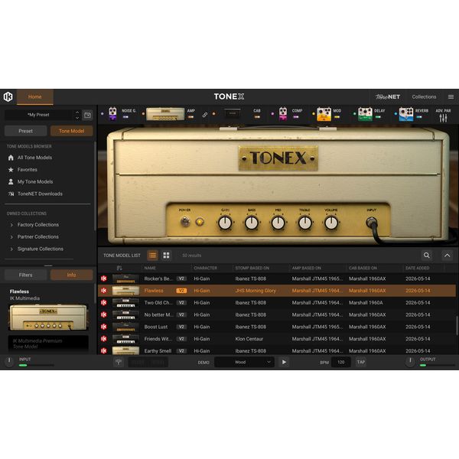459x459 pixels.
Task: Open the Home tab
Action: tap(35, 96)
